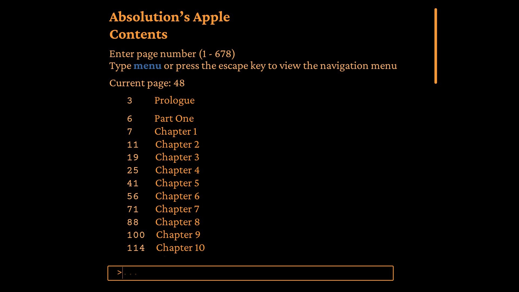Image resolution: width=519 pixels, height=292 pixels.
Task: Click the Absolution's Apple title
Action: click(170, 16)
